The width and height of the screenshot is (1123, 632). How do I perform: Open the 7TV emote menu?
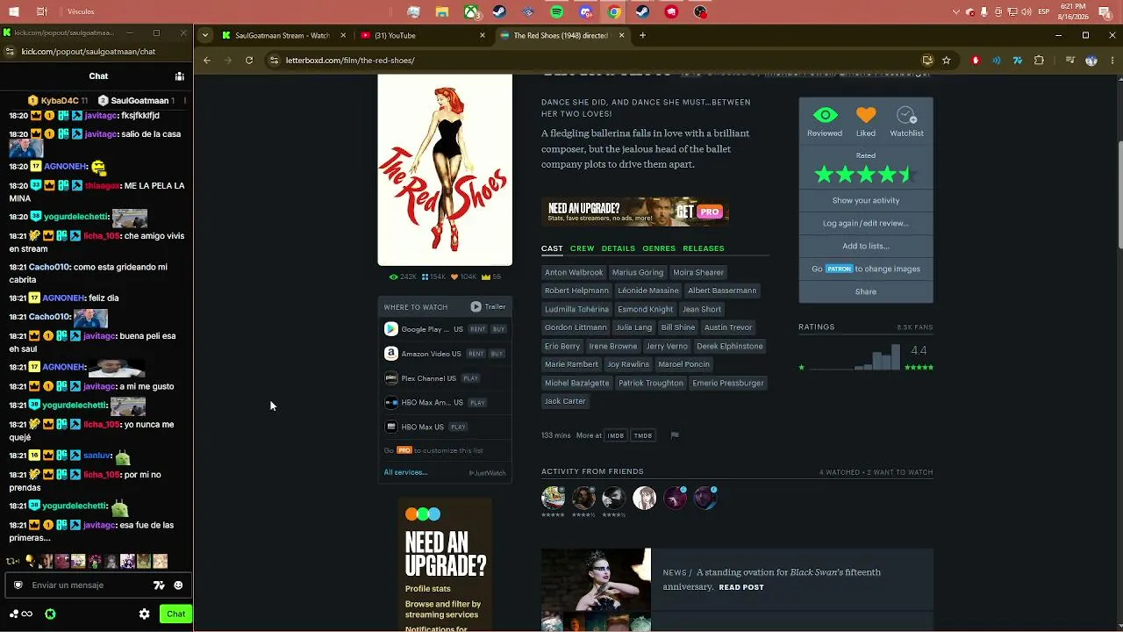(159, 585)
